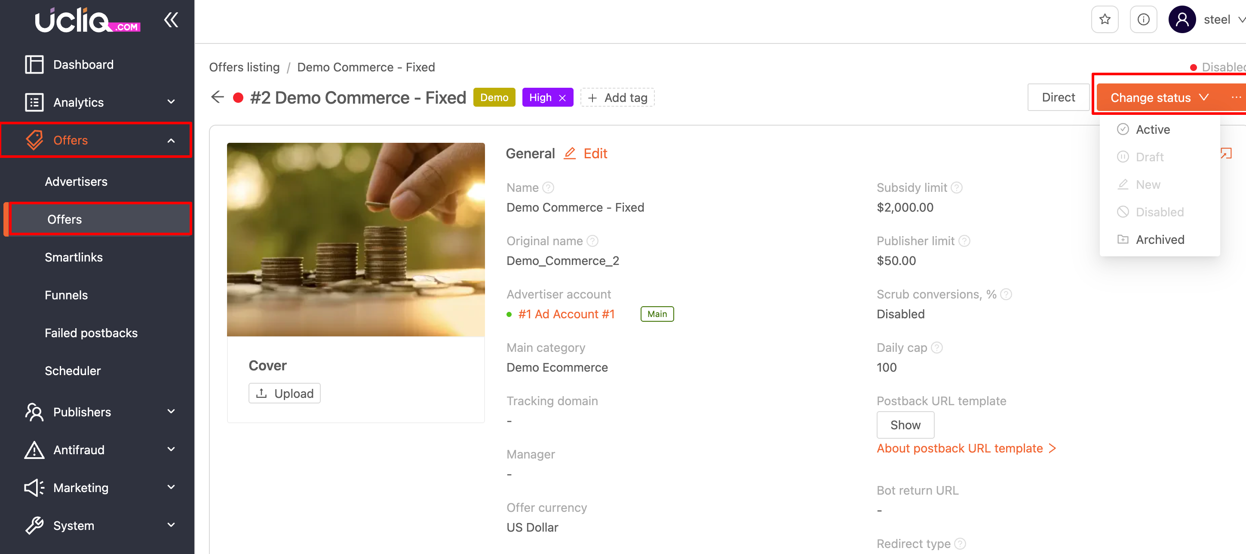
Task: Click the Demo yellow tag
Action: tap(494, 98)
